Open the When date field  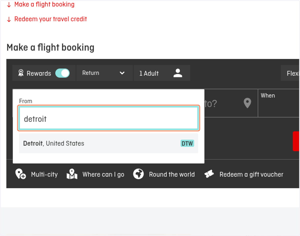tap(279, 103)
